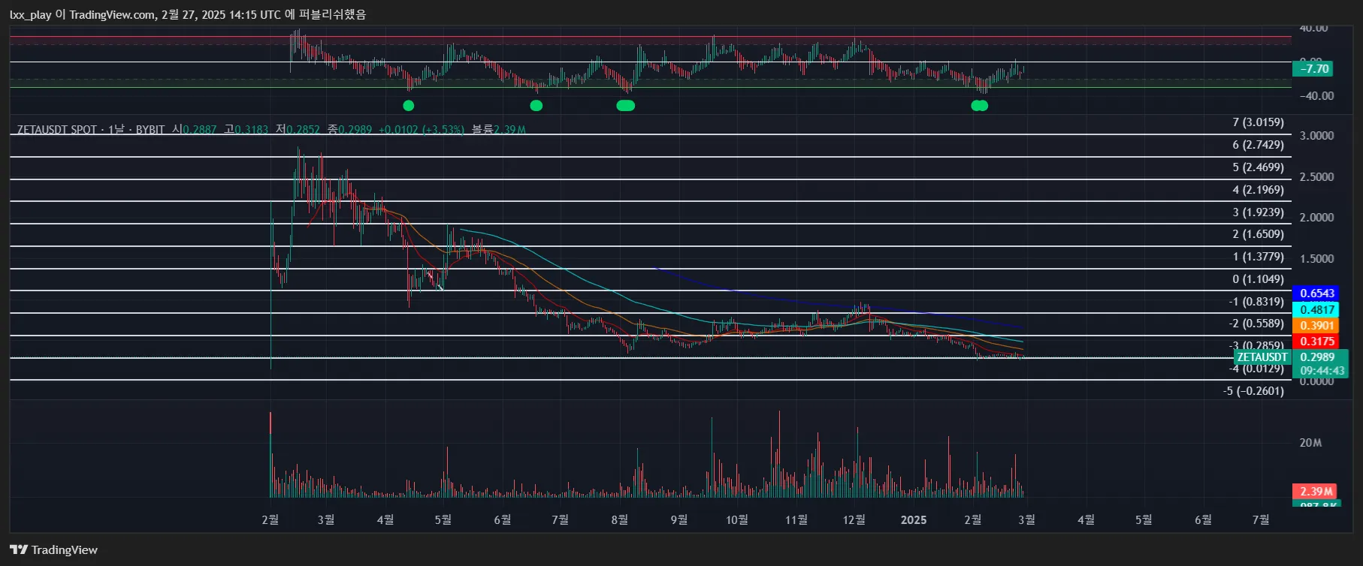Select Fibonacci level label 0 (1.1049)
The height and width of the screenshot is (566, 1363).
1258,279
